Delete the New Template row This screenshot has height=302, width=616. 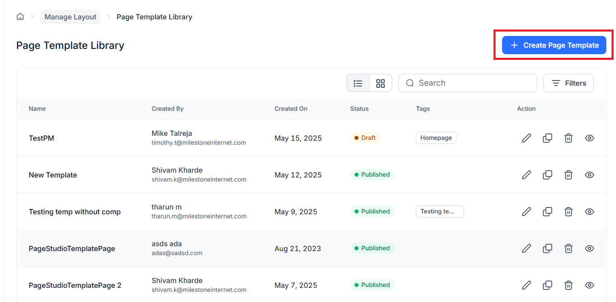(569, 175)
